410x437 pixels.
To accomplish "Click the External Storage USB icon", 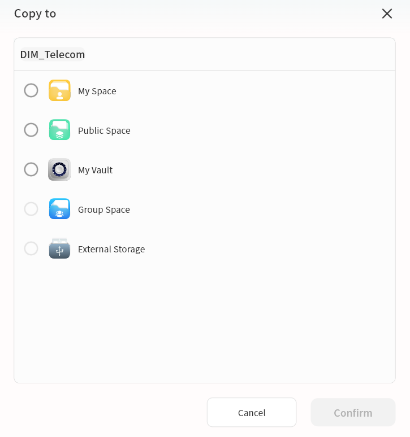I will click(59, 248).
